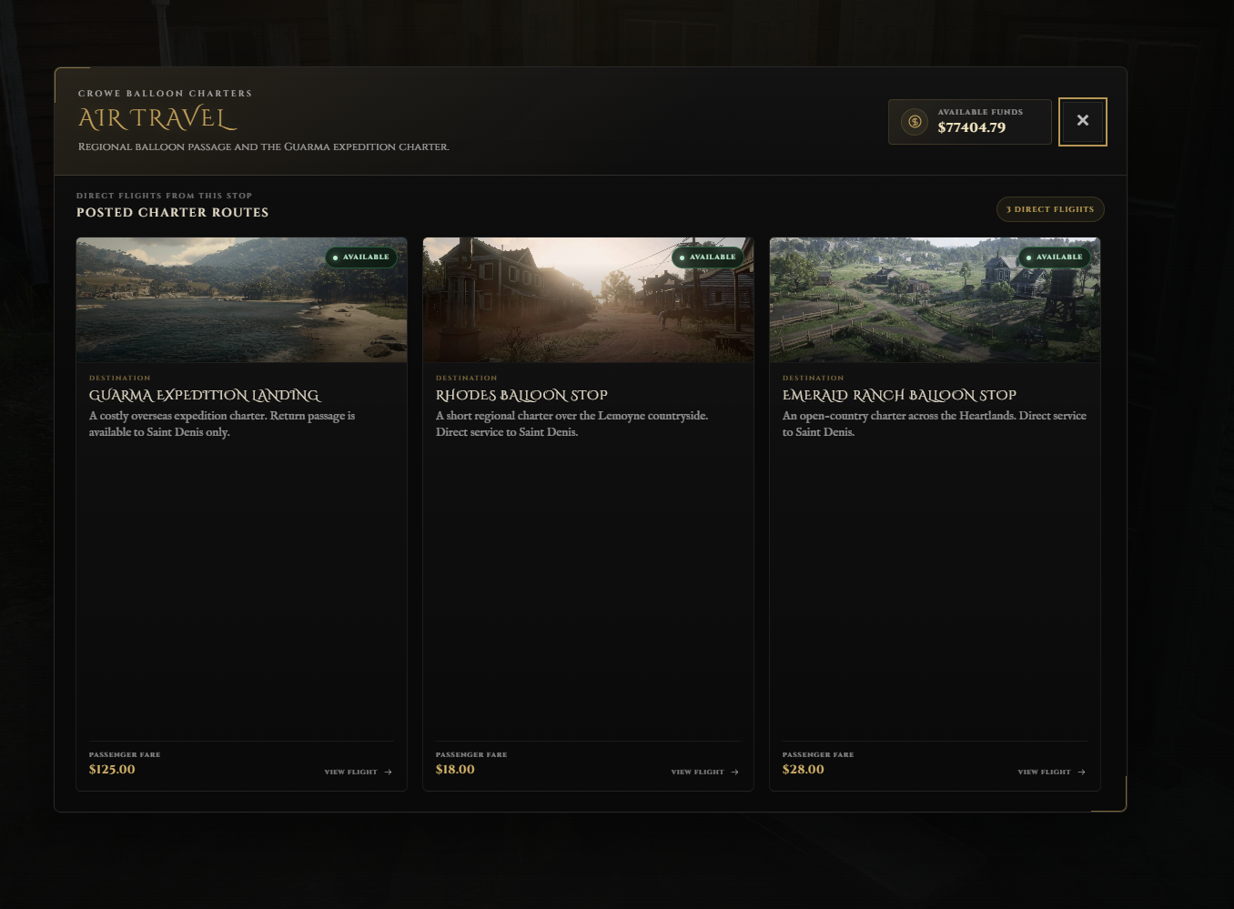1234x909 pixels.
Task: Click the 3 Direct Flights badge
Action: (x=1050, y=209)
